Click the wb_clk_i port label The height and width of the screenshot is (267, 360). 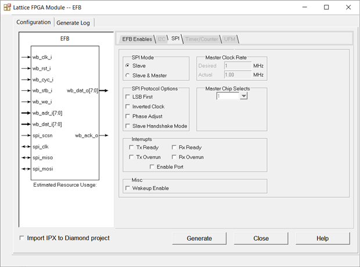[x=42, y=57]
